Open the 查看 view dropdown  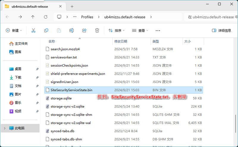140,31
